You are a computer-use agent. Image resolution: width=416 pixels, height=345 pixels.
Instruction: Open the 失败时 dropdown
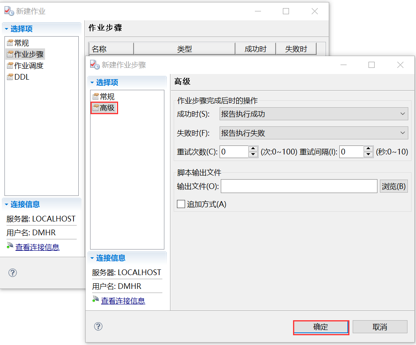tap(313, 133)
